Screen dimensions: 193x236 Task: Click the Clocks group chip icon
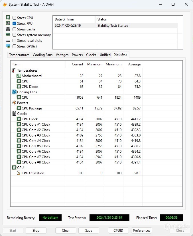coord(14,114)
